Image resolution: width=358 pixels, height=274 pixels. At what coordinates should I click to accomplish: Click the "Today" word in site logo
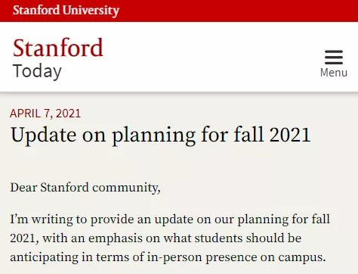[x=37, y=71]
